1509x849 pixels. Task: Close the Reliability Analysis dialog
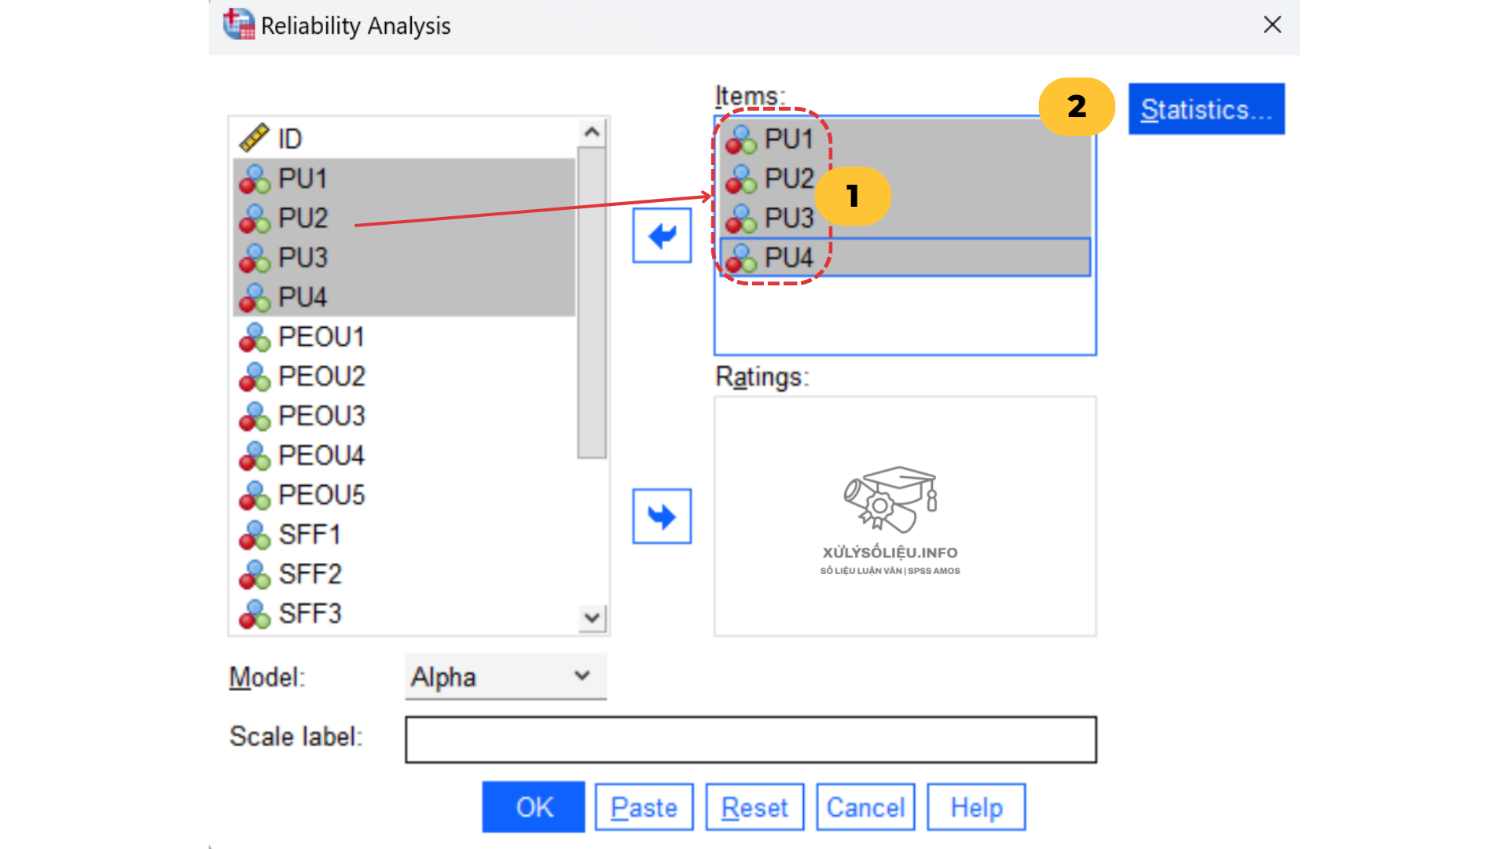pos(1272,24)
